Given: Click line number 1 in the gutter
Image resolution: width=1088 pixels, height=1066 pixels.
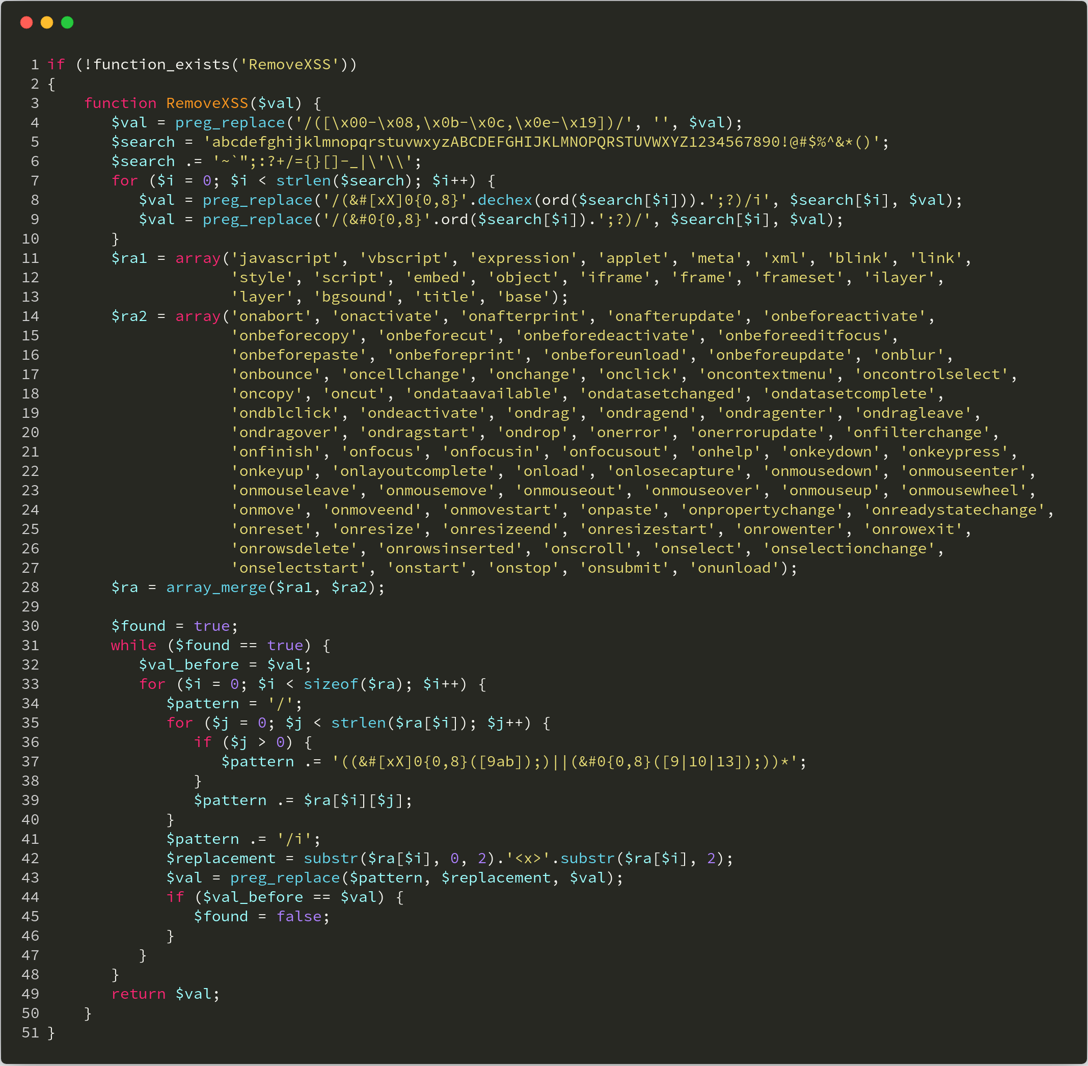Looking at the screenshot, I should coord(35,65).
